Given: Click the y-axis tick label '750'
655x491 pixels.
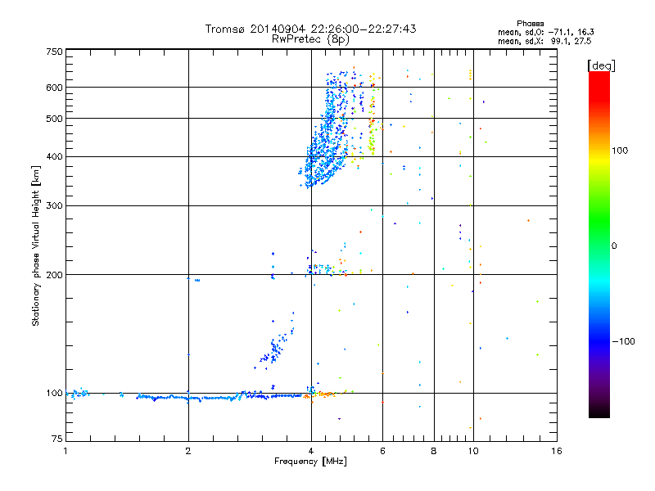Looking at the screenshot, I should click(x=54, y=52).
